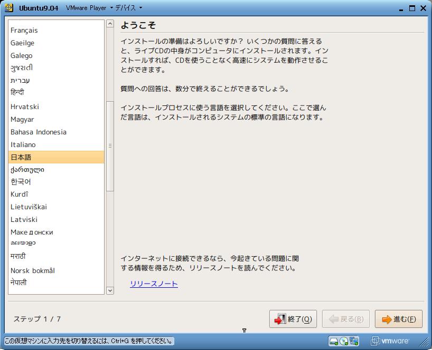Select Hrvatski in the language list
This screenshot has width=432, height=350.
coord(56,106)
